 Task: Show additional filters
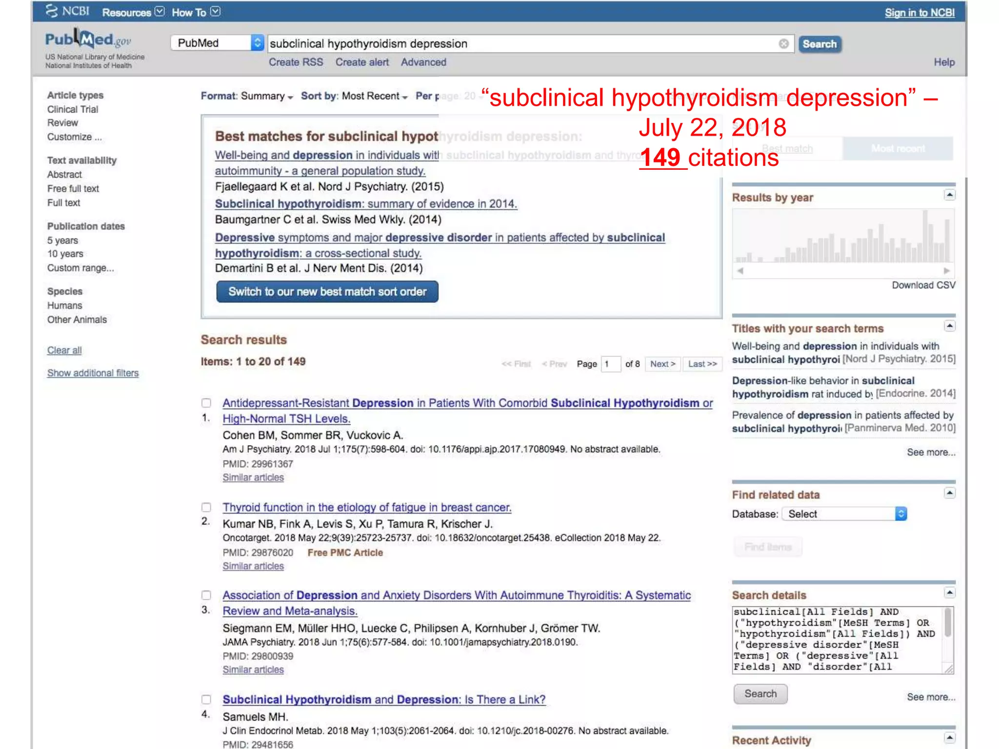[93, 373]
